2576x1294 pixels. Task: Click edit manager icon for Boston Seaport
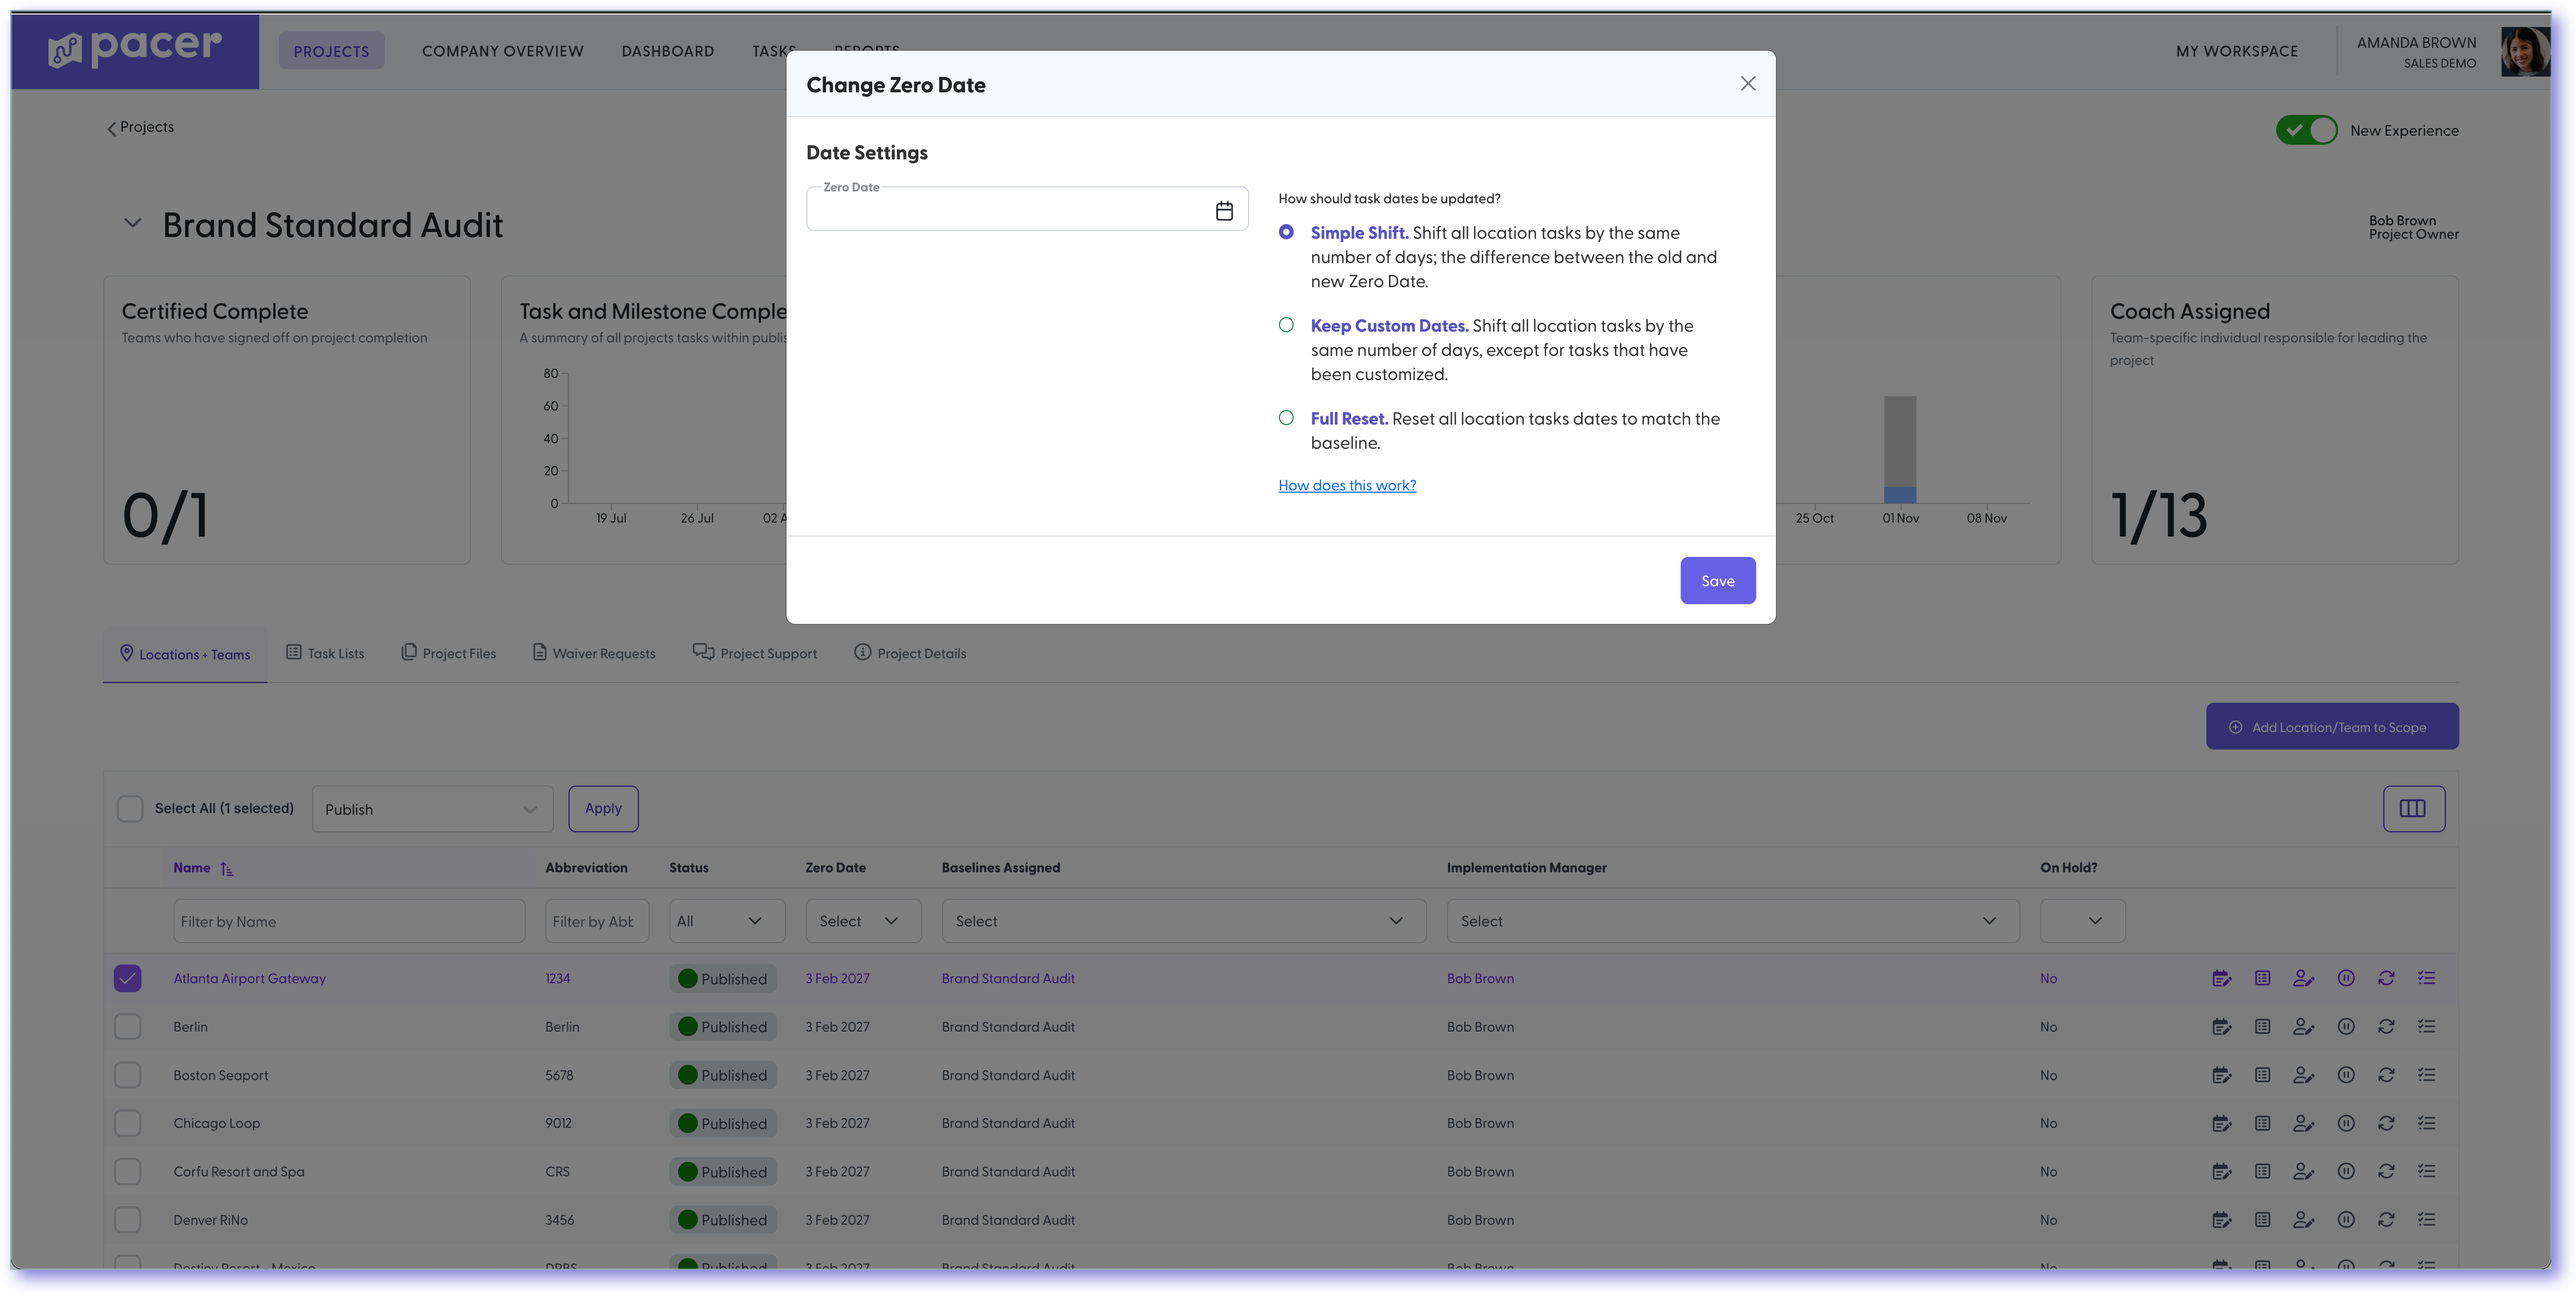[x=2303, y=1075]
